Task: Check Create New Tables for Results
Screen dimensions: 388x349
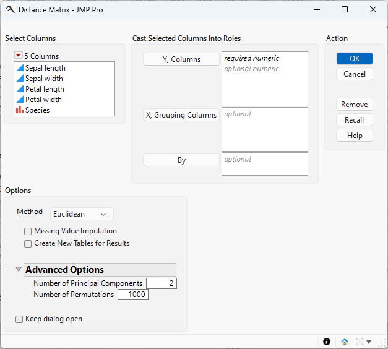Action: [28, 244]
